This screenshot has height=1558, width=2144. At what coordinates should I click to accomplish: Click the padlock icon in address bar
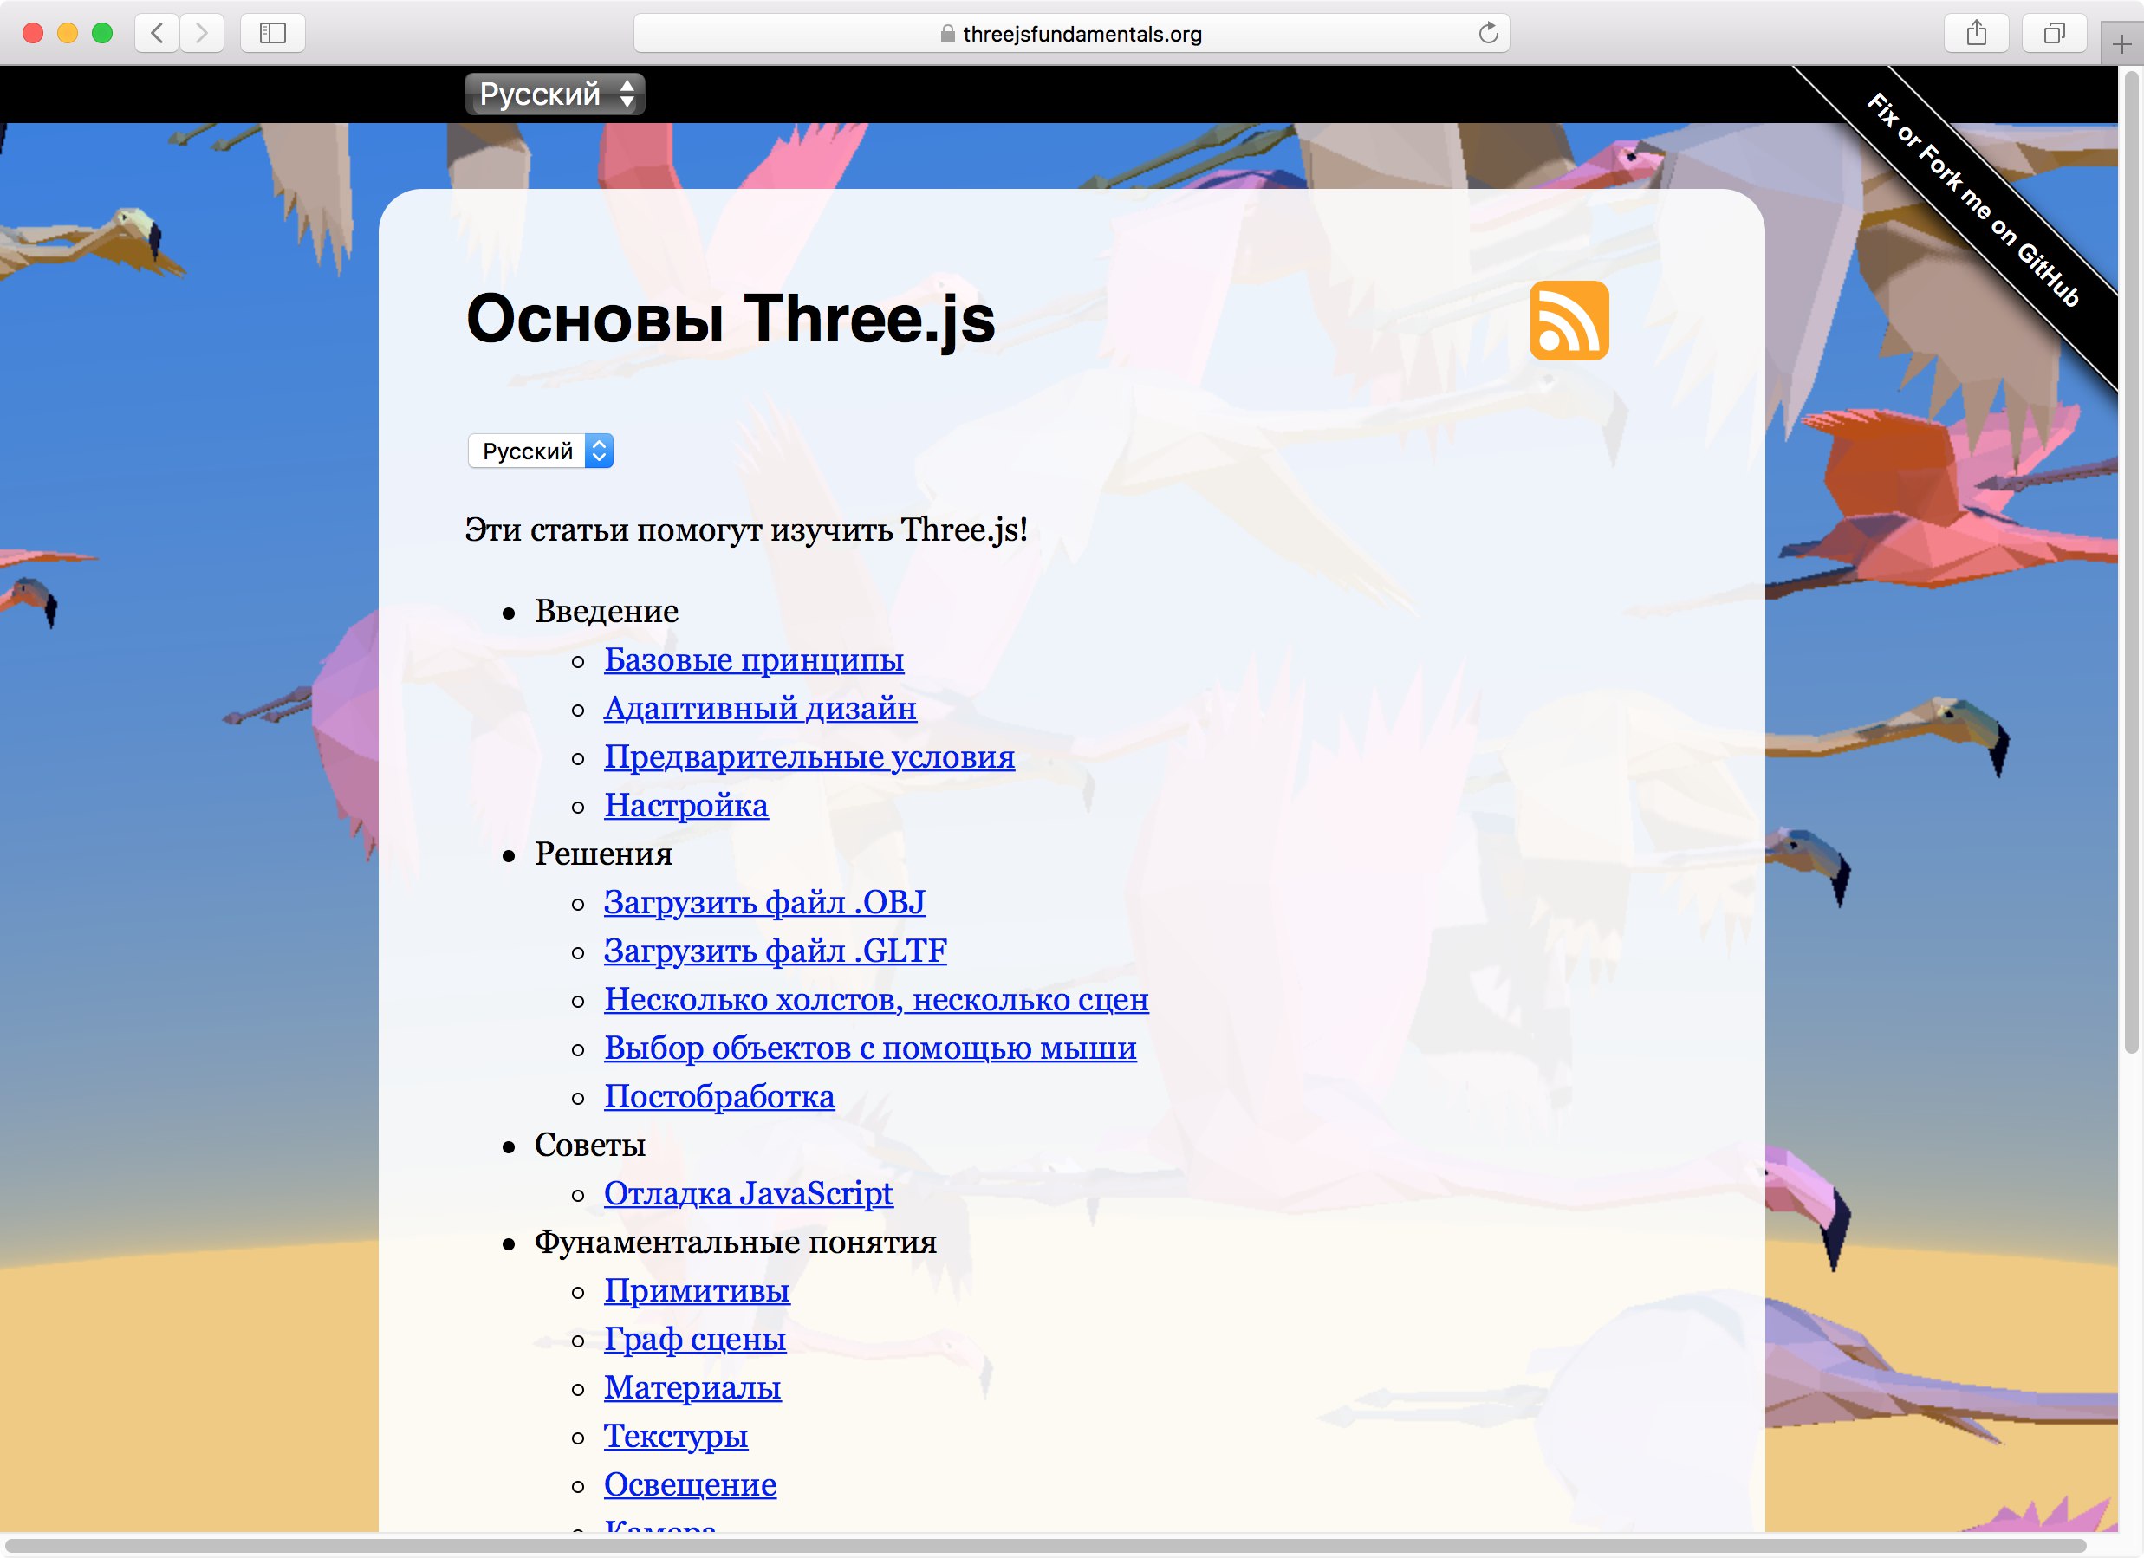947,33
